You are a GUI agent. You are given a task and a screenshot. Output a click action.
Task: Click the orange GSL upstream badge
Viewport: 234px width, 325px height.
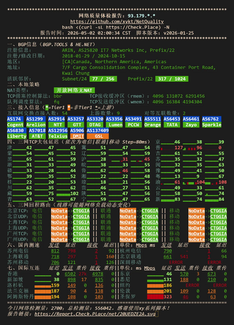point(98,136)
